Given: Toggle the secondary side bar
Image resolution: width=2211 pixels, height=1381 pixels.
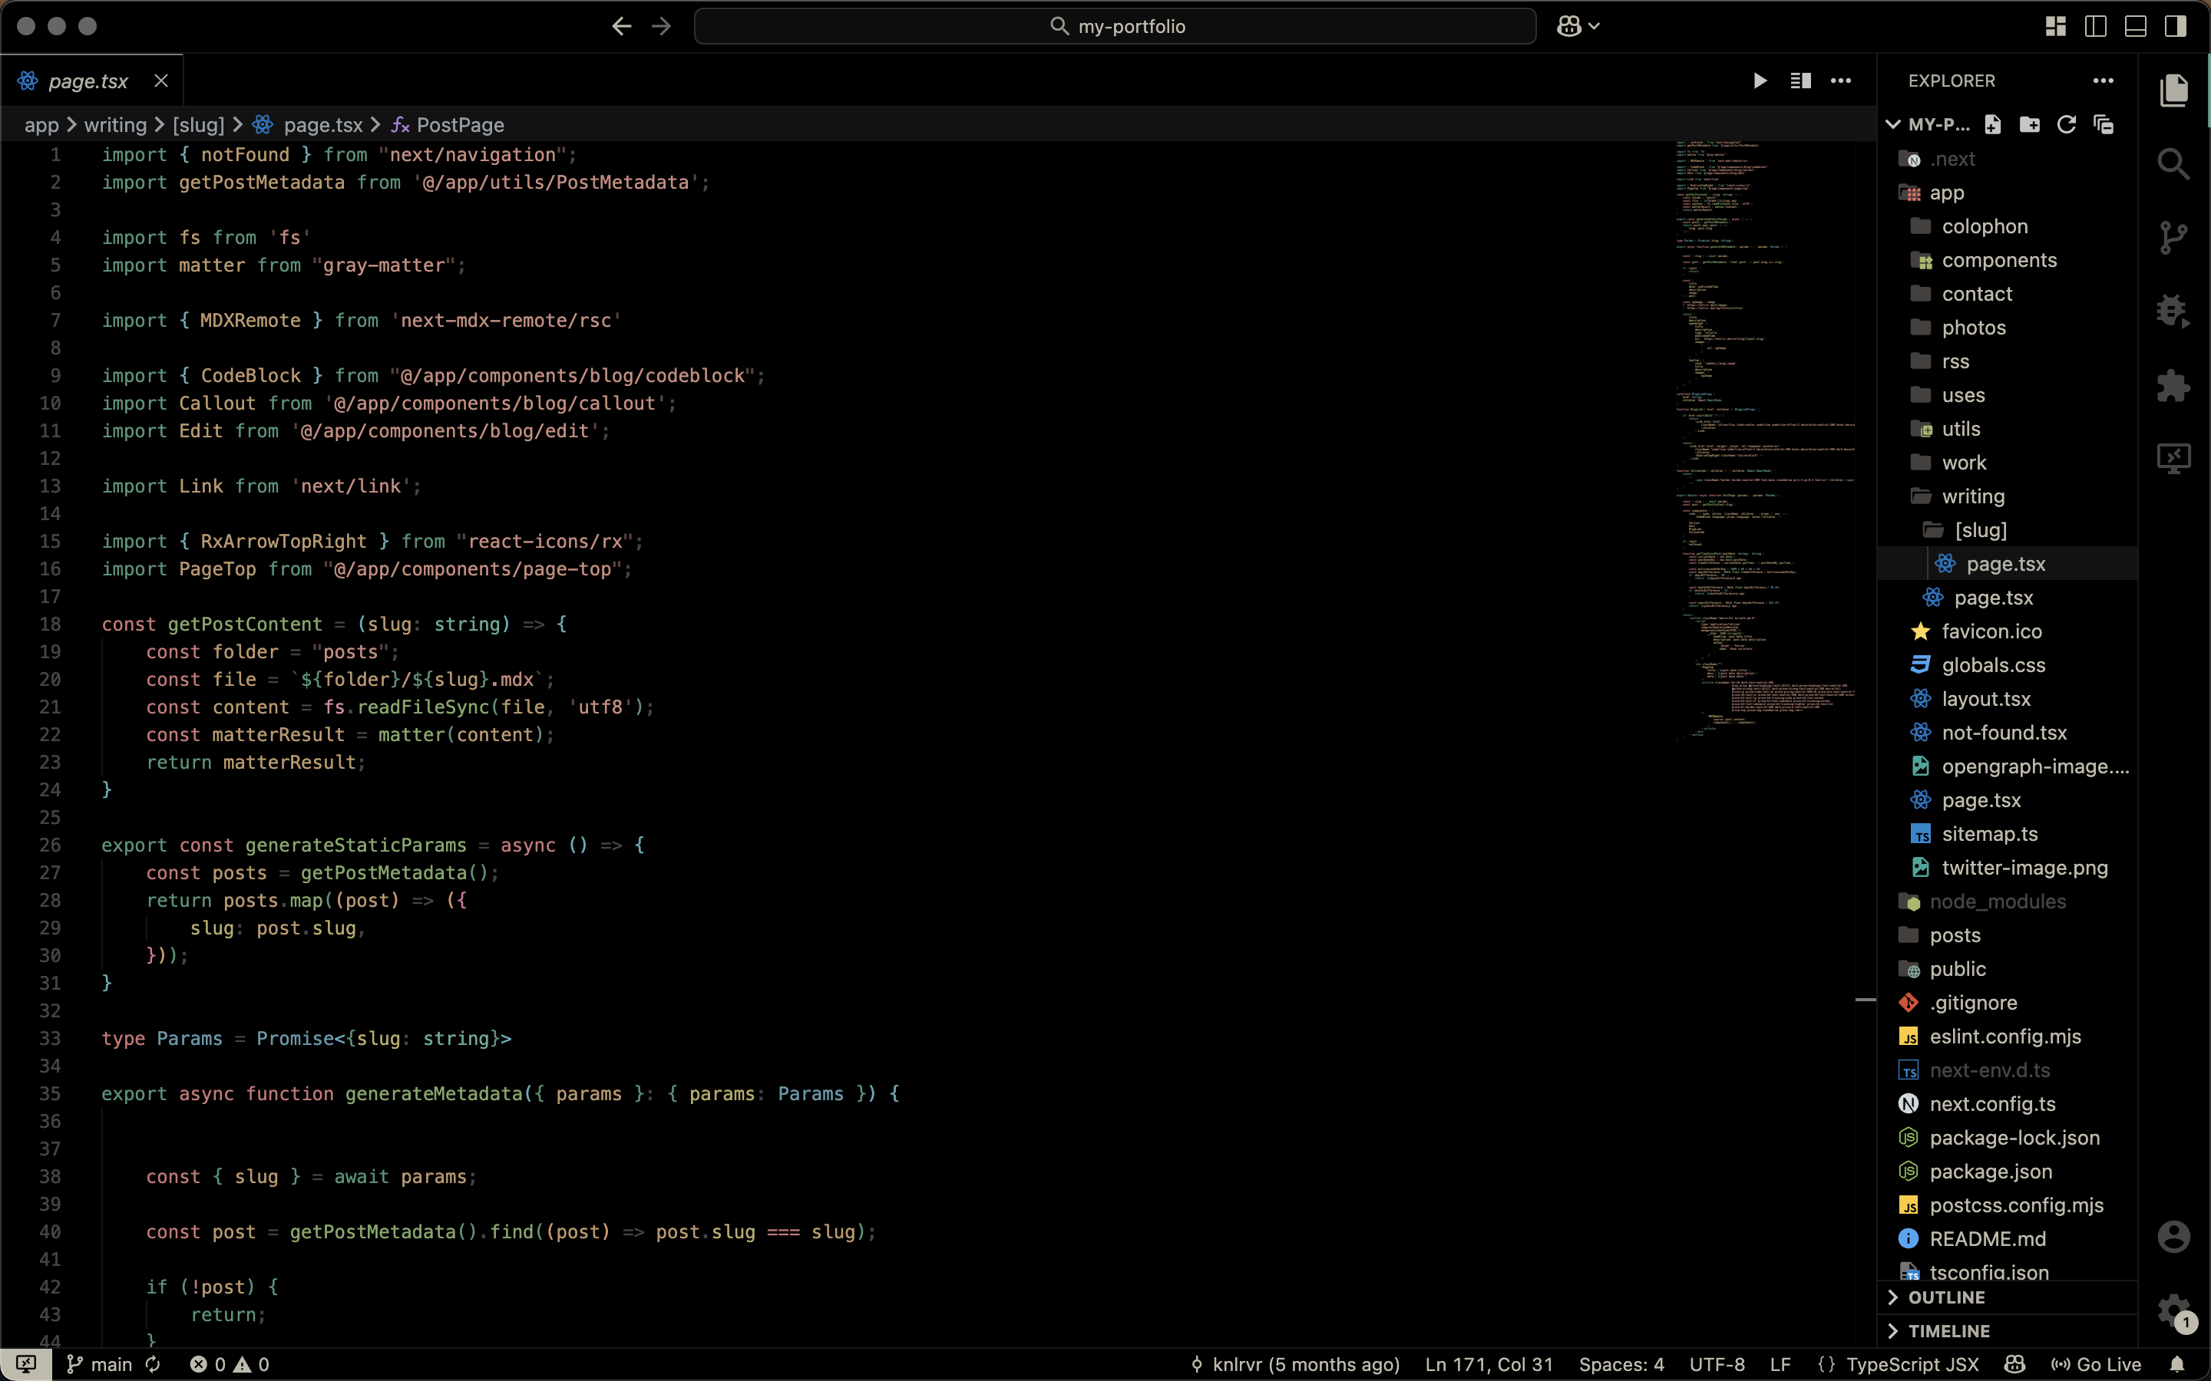Looking at the screenshot, I should tap(2176, 27).
